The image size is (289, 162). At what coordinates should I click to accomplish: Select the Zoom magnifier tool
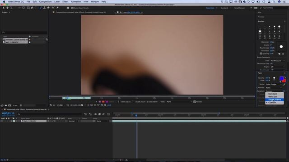(x=11, y=8)
